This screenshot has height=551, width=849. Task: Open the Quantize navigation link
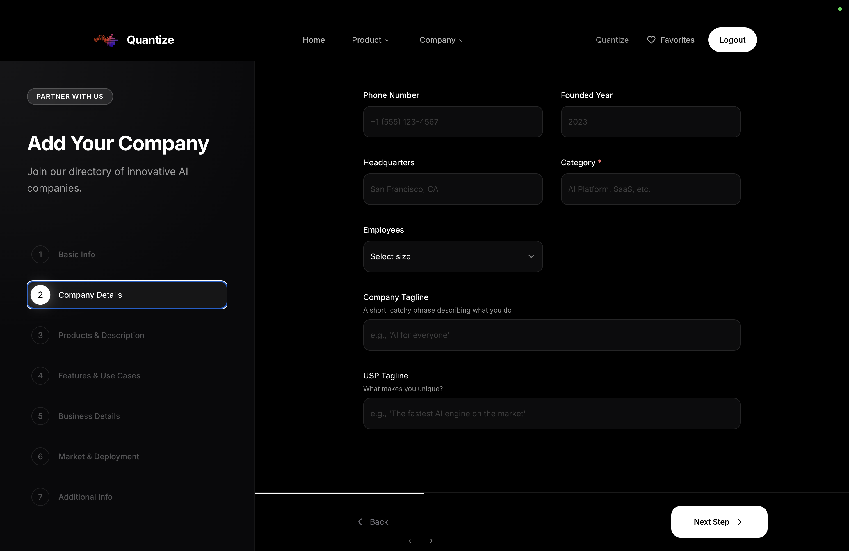click(612, 40)
